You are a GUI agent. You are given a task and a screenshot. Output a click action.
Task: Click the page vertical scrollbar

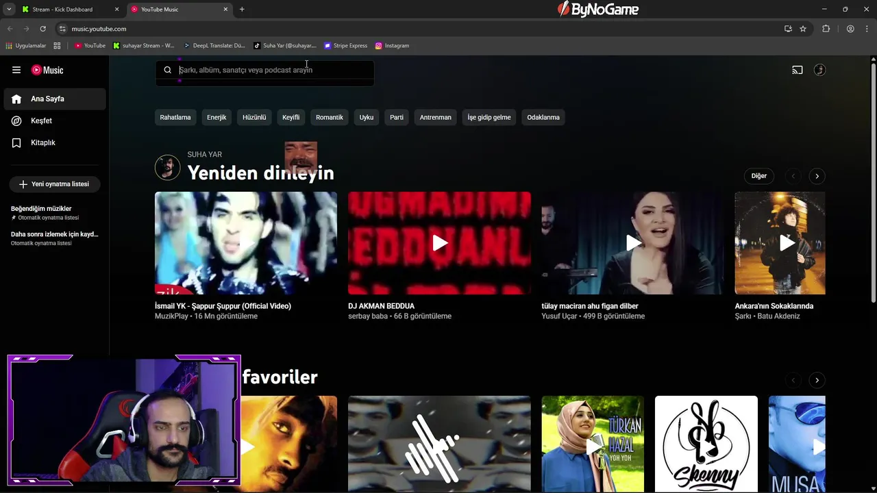(873, 183)
